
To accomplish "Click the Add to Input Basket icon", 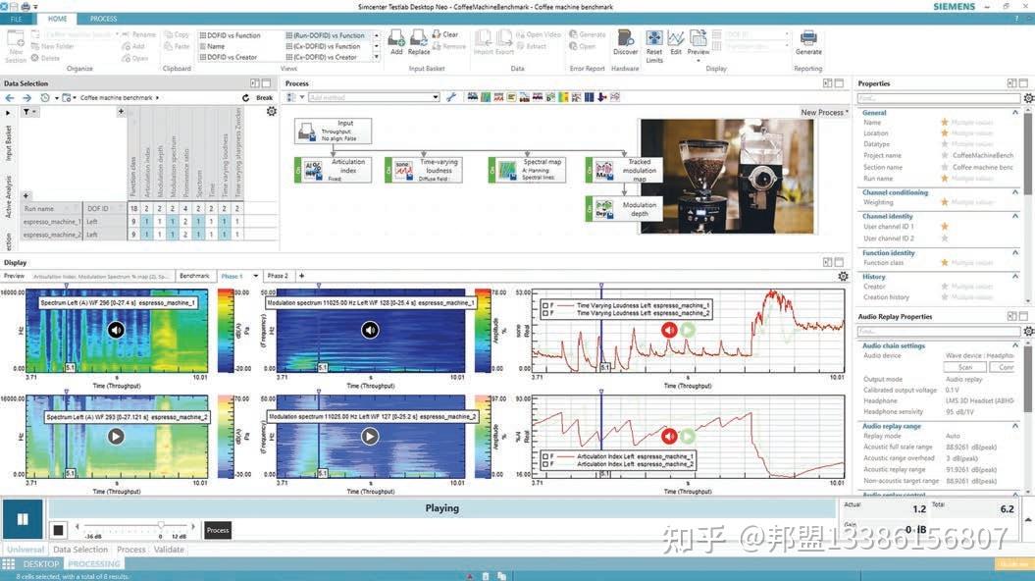I will [396, 39].
